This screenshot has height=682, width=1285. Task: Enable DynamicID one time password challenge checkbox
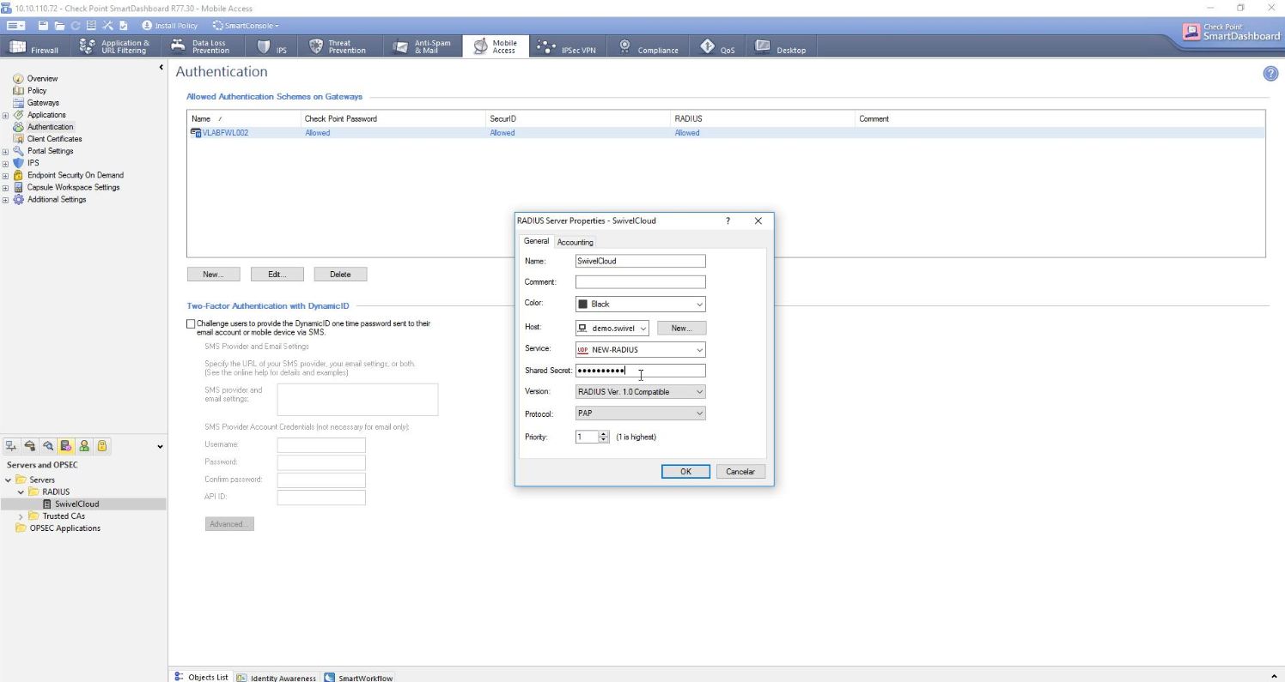pos(191,324)
